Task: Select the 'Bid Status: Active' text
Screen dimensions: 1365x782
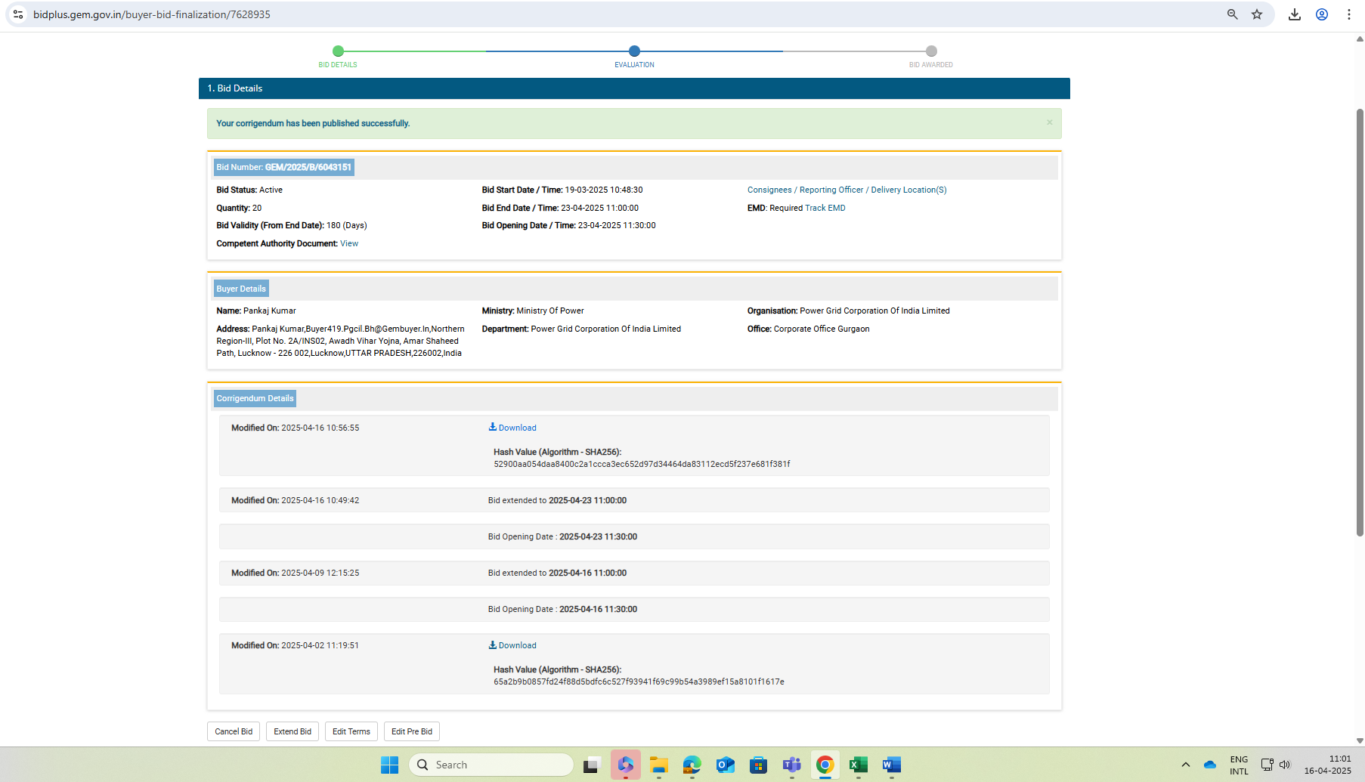Action: (x=249, y=190)
